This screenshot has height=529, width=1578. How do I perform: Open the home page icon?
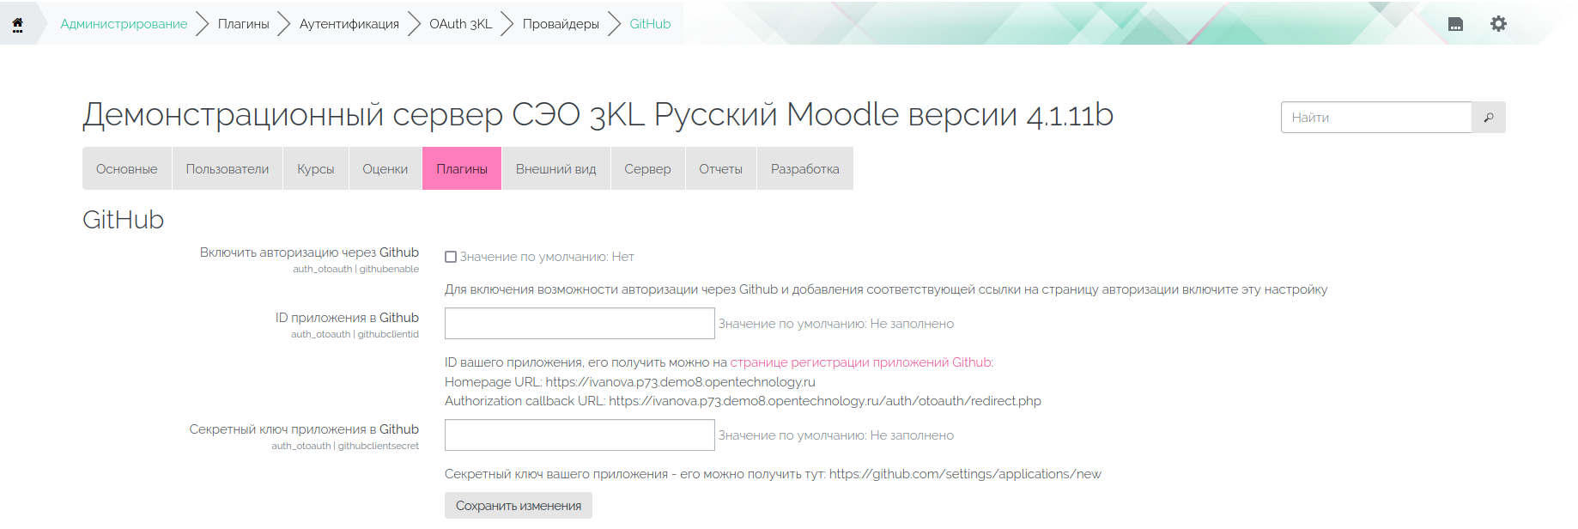(x=17, y=24)
